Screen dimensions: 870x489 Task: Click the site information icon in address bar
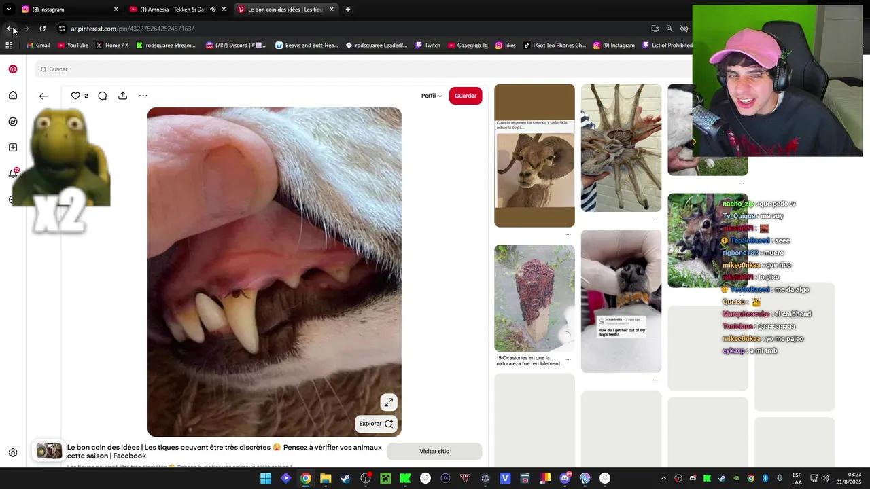62,29
